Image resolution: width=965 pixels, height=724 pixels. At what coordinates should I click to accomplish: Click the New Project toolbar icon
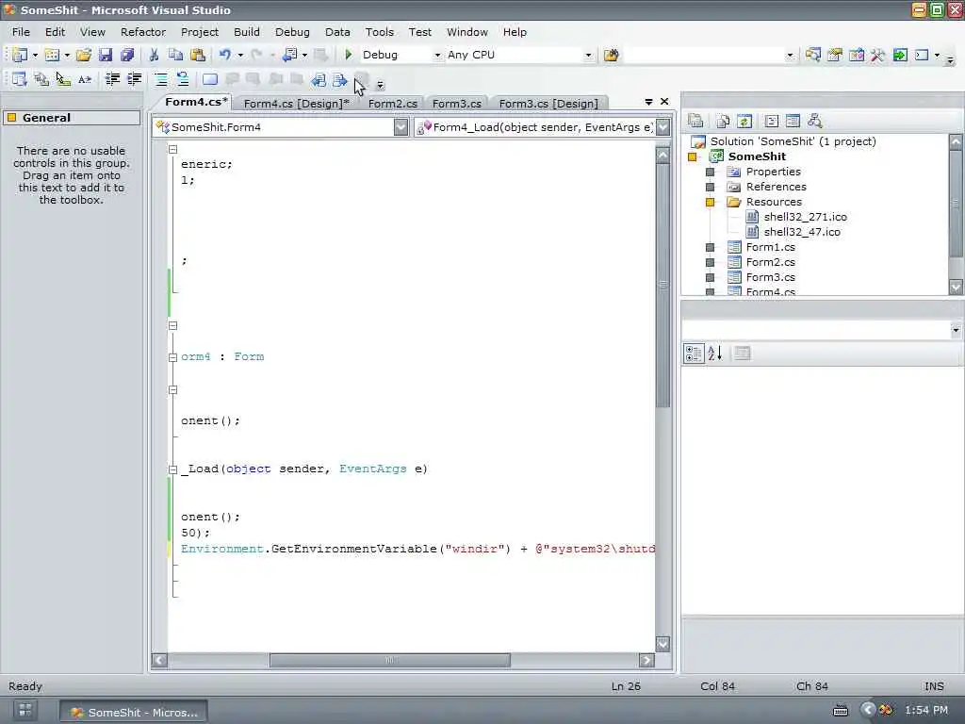(x=20, y=55)
